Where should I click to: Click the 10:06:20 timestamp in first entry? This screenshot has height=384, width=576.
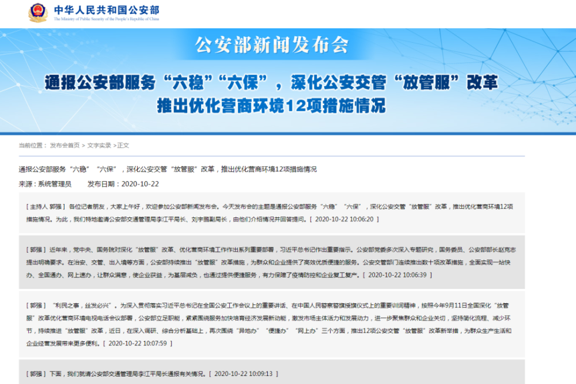point(344,219)
